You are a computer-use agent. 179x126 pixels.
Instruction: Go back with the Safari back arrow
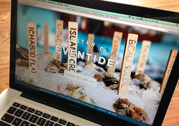point(19,2)
